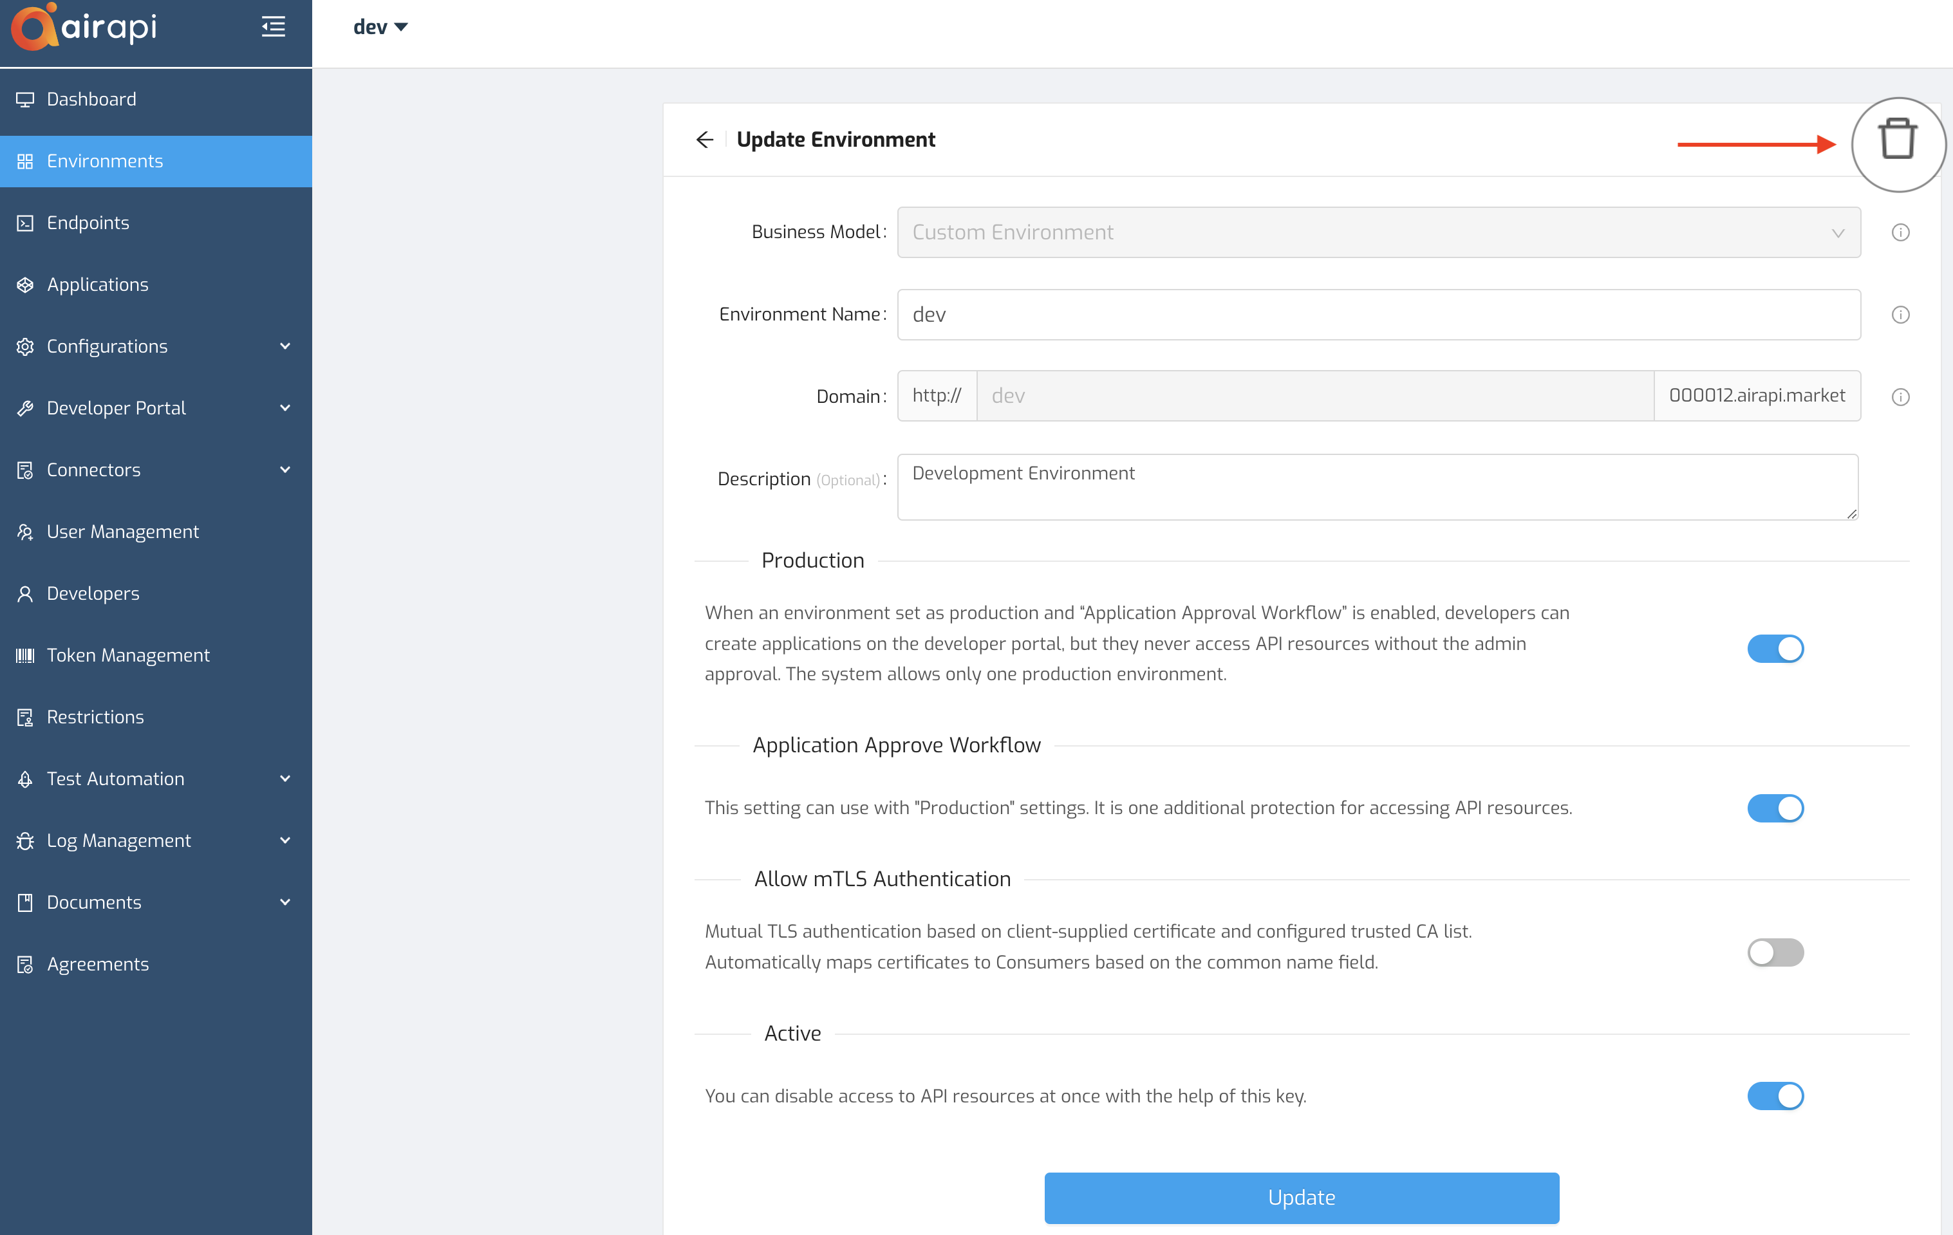Open the dev environment selector
The image size is (1953, 1235).
pos(380,27)
